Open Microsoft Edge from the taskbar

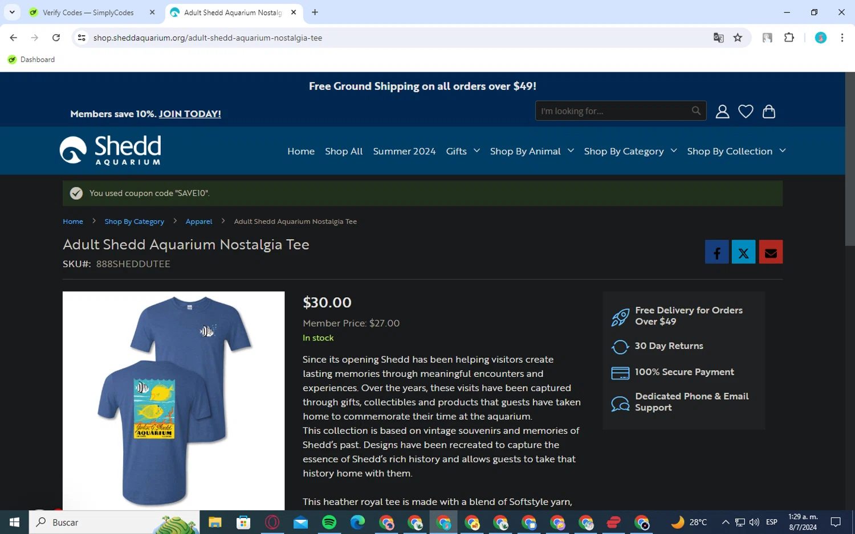[357, 522]
